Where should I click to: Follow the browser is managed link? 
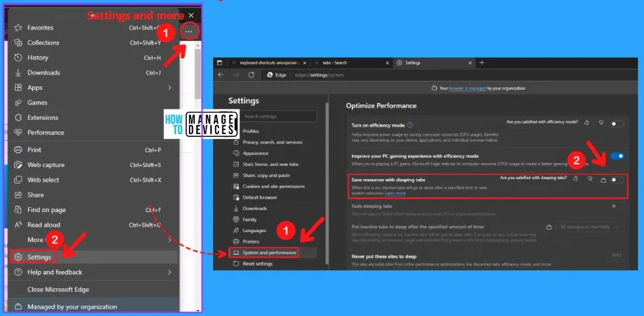click(467, 88)
